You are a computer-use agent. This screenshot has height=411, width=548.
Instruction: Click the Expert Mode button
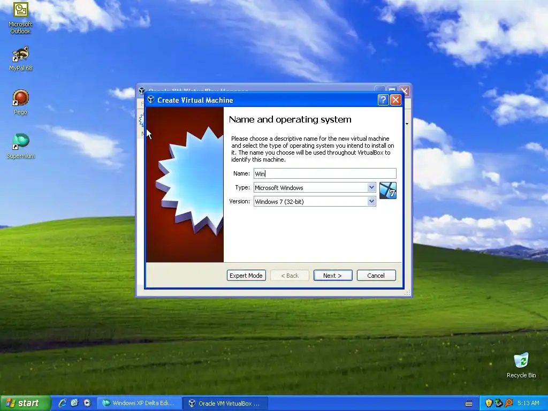coord(246,276)
